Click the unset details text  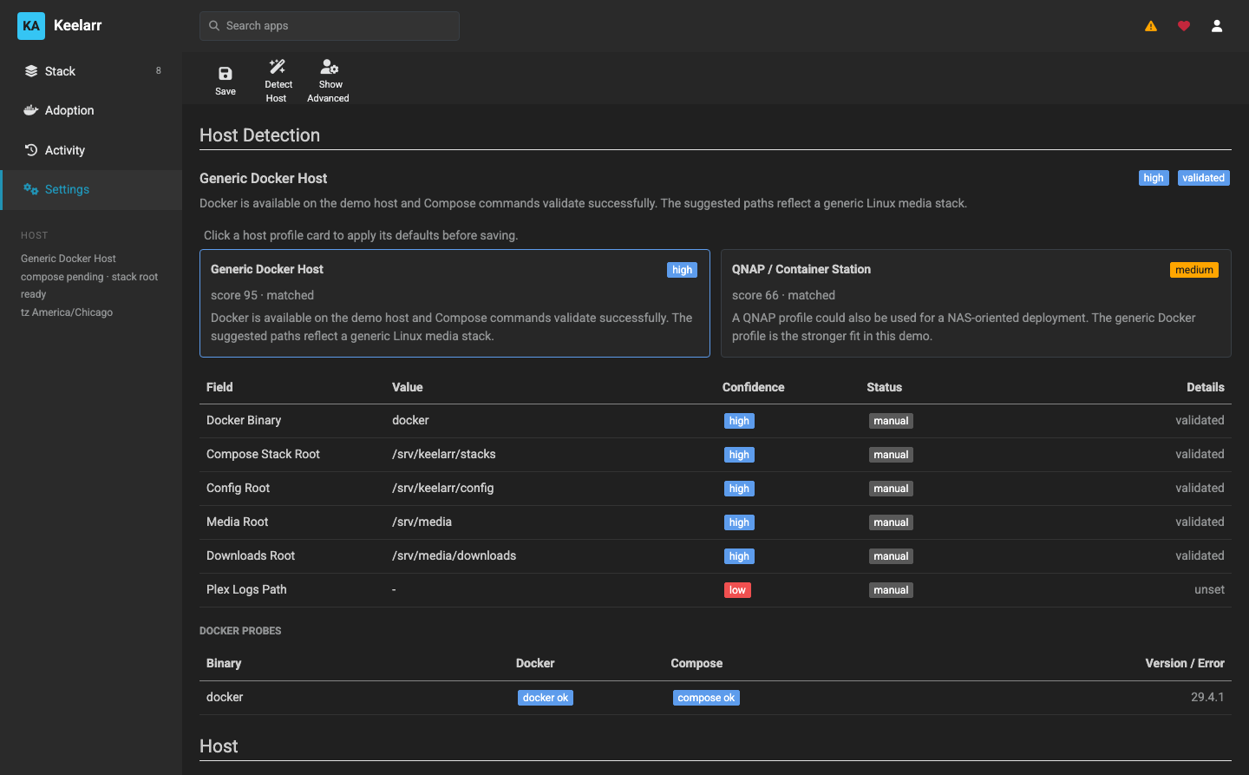click(x=1209, y=589)
